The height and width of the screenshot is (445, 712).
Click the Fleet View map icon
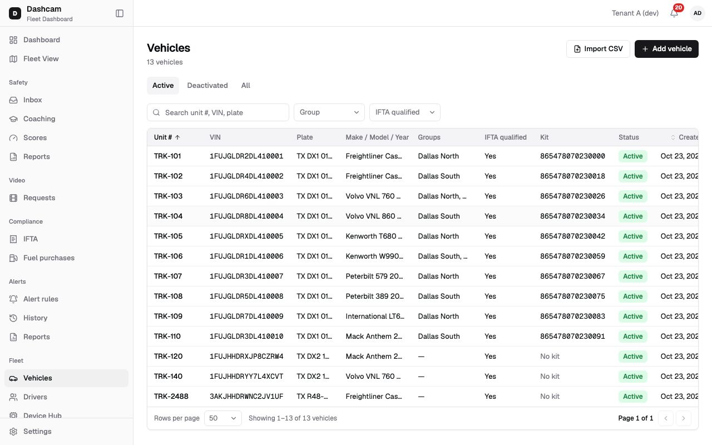pyautogui.click(x=13, y=59)
